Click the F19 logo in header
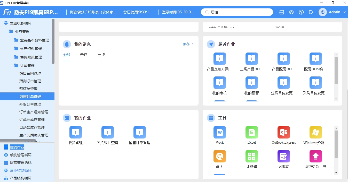Screen dimensions: 348x182 [x=7, y=12]
